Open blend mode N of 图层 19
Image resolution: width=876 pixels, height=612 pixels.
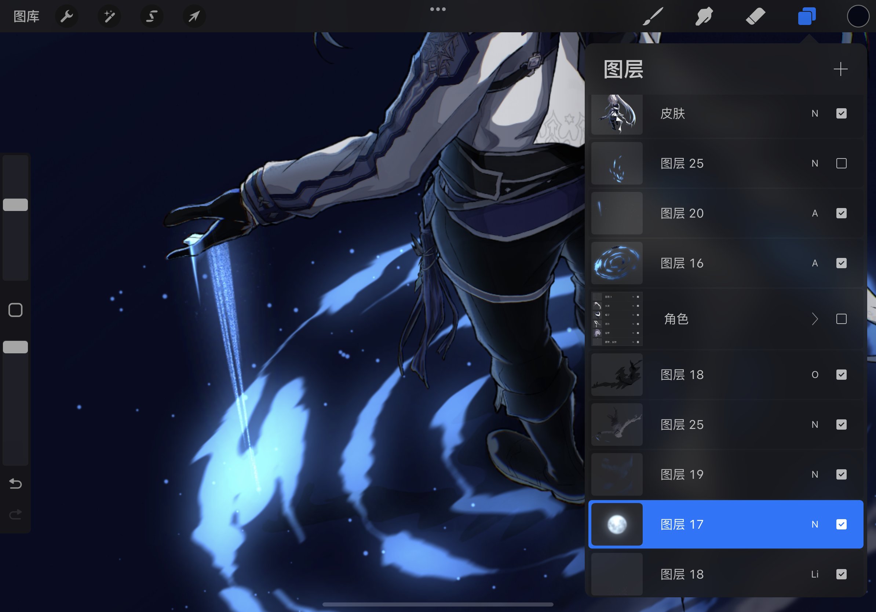(815, 474)
